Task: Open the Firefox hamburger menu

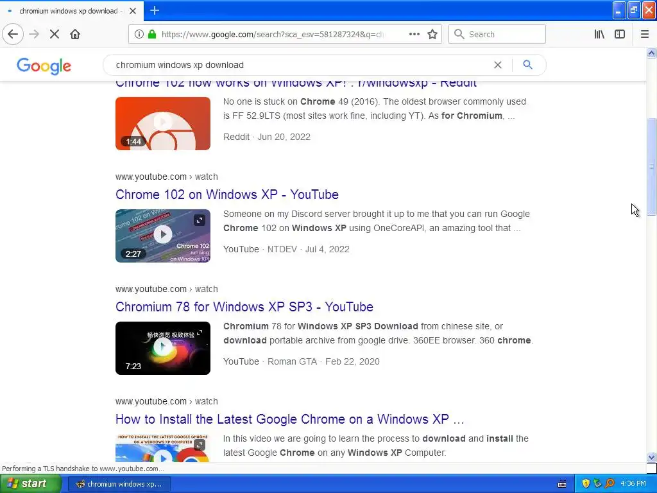Action: click(645, 34)
